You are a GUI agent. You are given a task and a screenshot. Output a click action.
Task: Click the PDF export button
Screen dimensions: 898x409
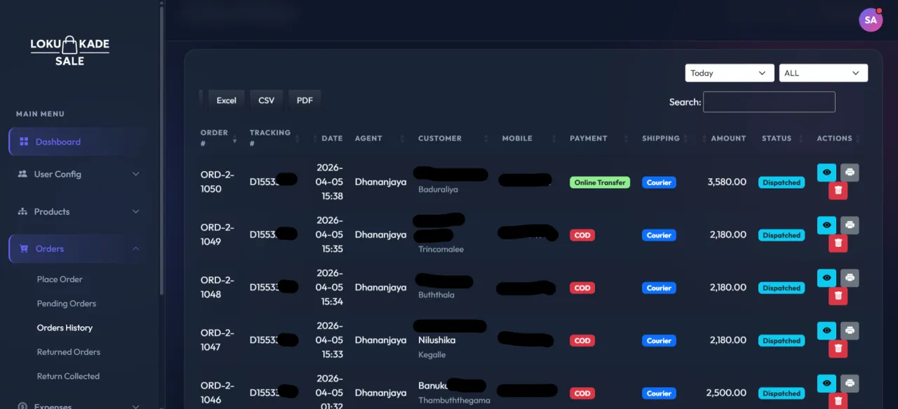click(304, 100)
